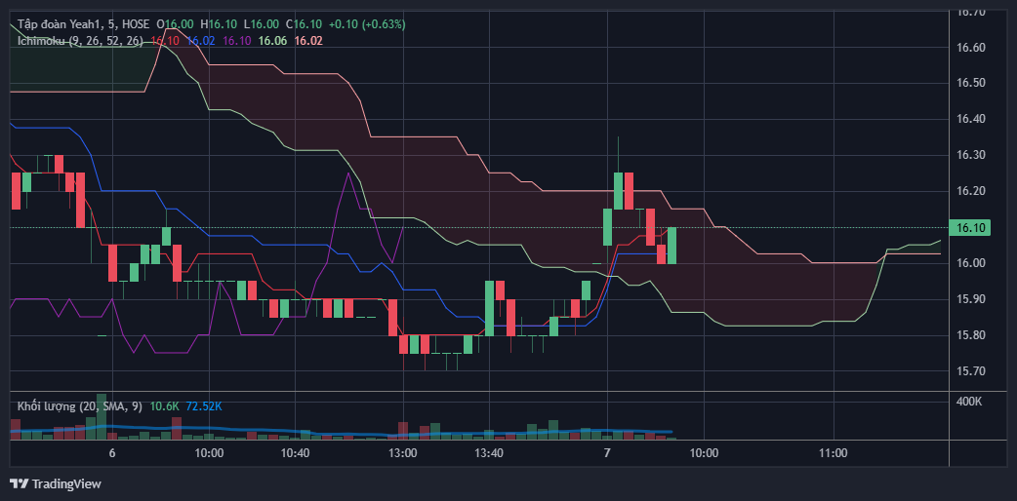Screen dimensions: 1017x501
Task: Select the Ichimoku (9, 26, 52, 26) indicator label
Action: (80, 41)
